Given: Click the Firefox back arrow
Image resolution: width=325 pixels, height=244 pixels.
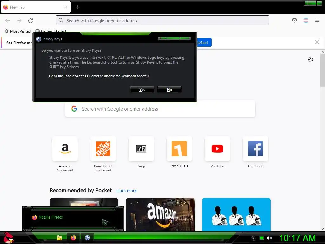Looking at the screenshot, I should point(8,21).
